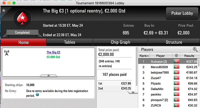The width and height of the screenshot is (200, 108).
Task: Open the Structure tab
Action: 174,42
